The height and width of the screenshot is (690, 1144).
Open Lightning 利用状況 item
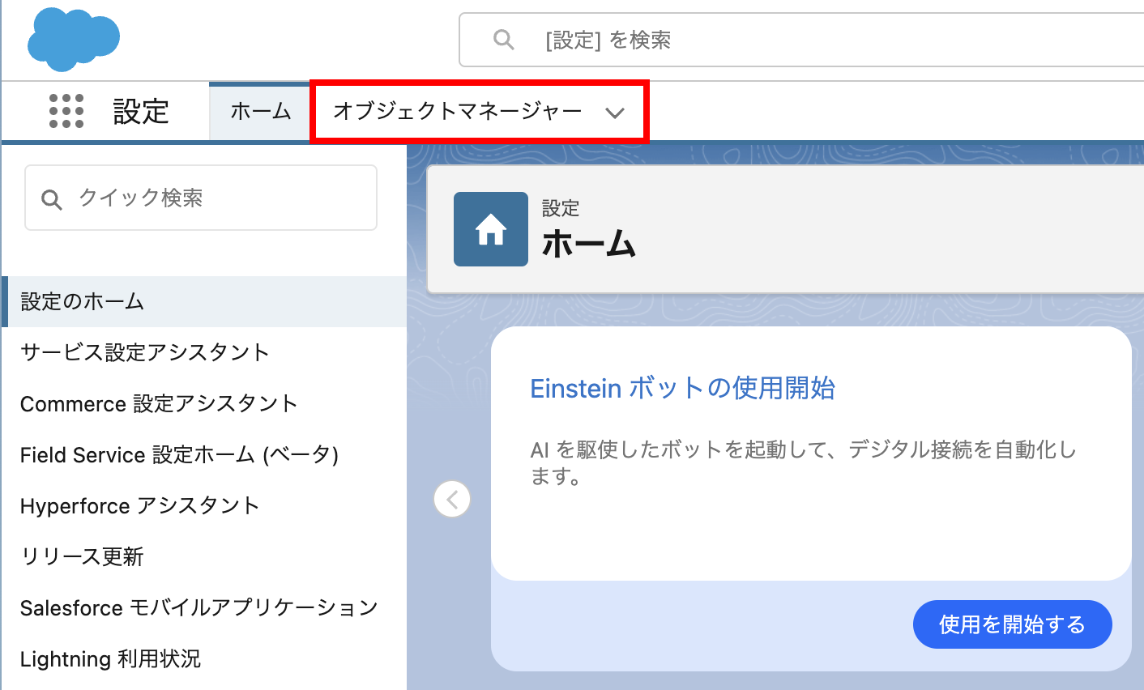(110, 659)
